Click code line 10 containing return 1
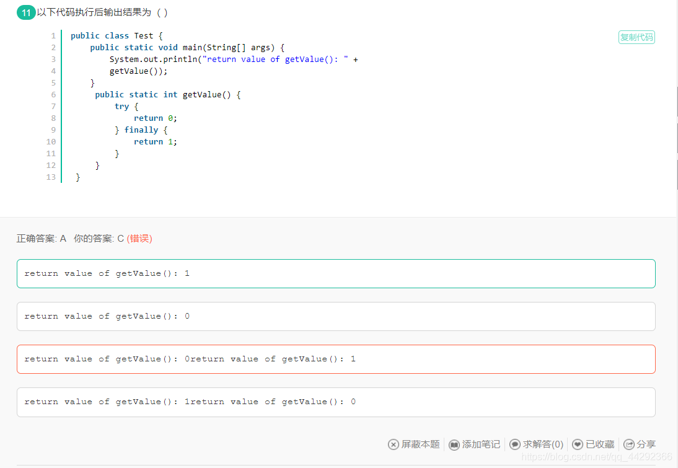This screenshot has width=678, height=468. (x=155, y=142)
